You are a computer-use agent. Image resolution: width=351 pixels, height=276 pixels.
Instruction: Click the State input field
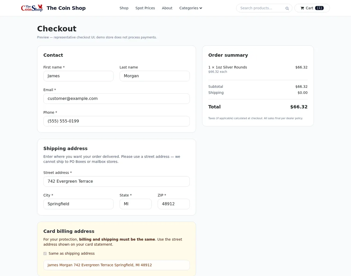click(135, 204)
